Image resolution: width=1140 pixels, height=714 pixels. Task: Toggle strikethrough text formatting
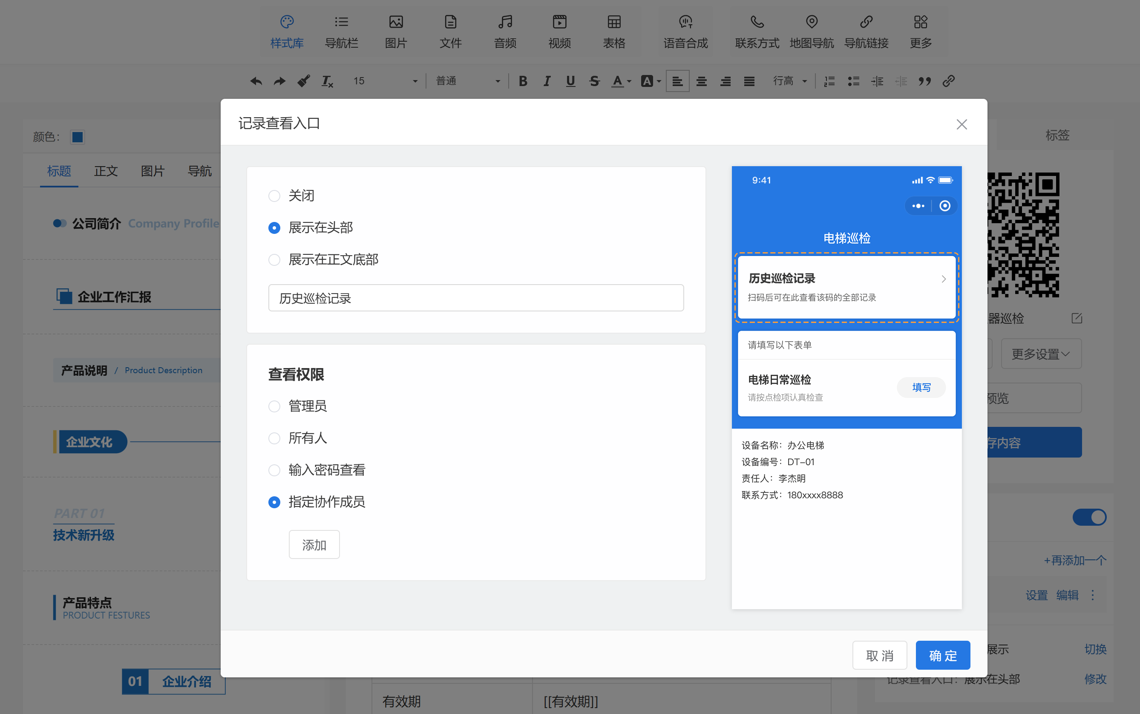click(594, 81)
